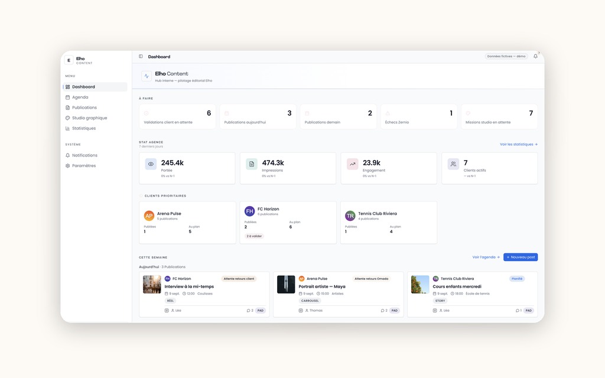The image size is (605, 378).
Task: Follow the "Voir les statistiques" link
Action: coord(519,144)
